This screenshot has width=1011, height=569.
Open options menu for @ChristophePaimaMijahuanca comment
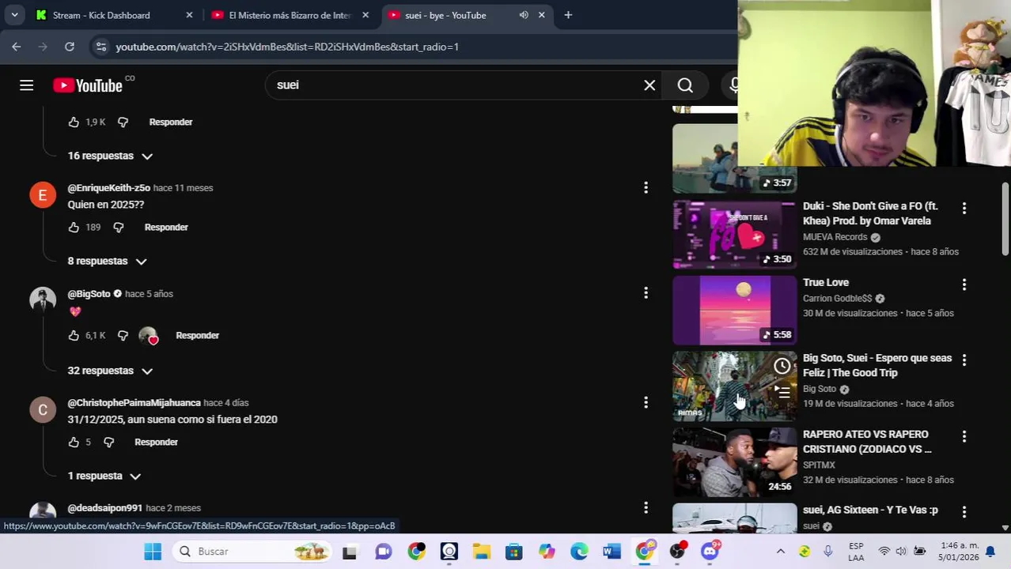(646, 402)
